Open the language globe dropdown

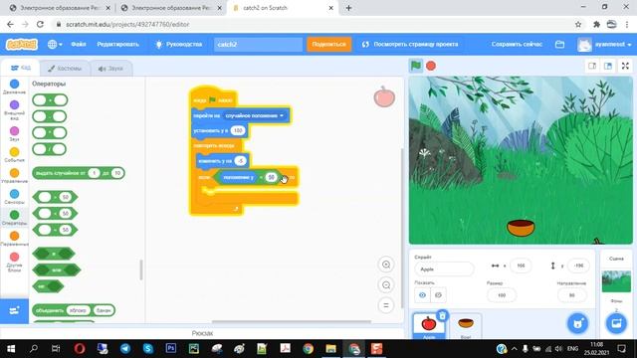pyautogui.click(x=55, y=44)
